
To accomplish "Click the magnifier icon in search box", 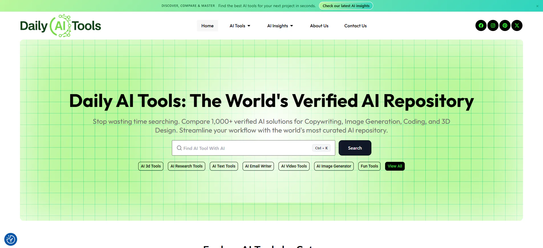I will [x=179, y=148].
